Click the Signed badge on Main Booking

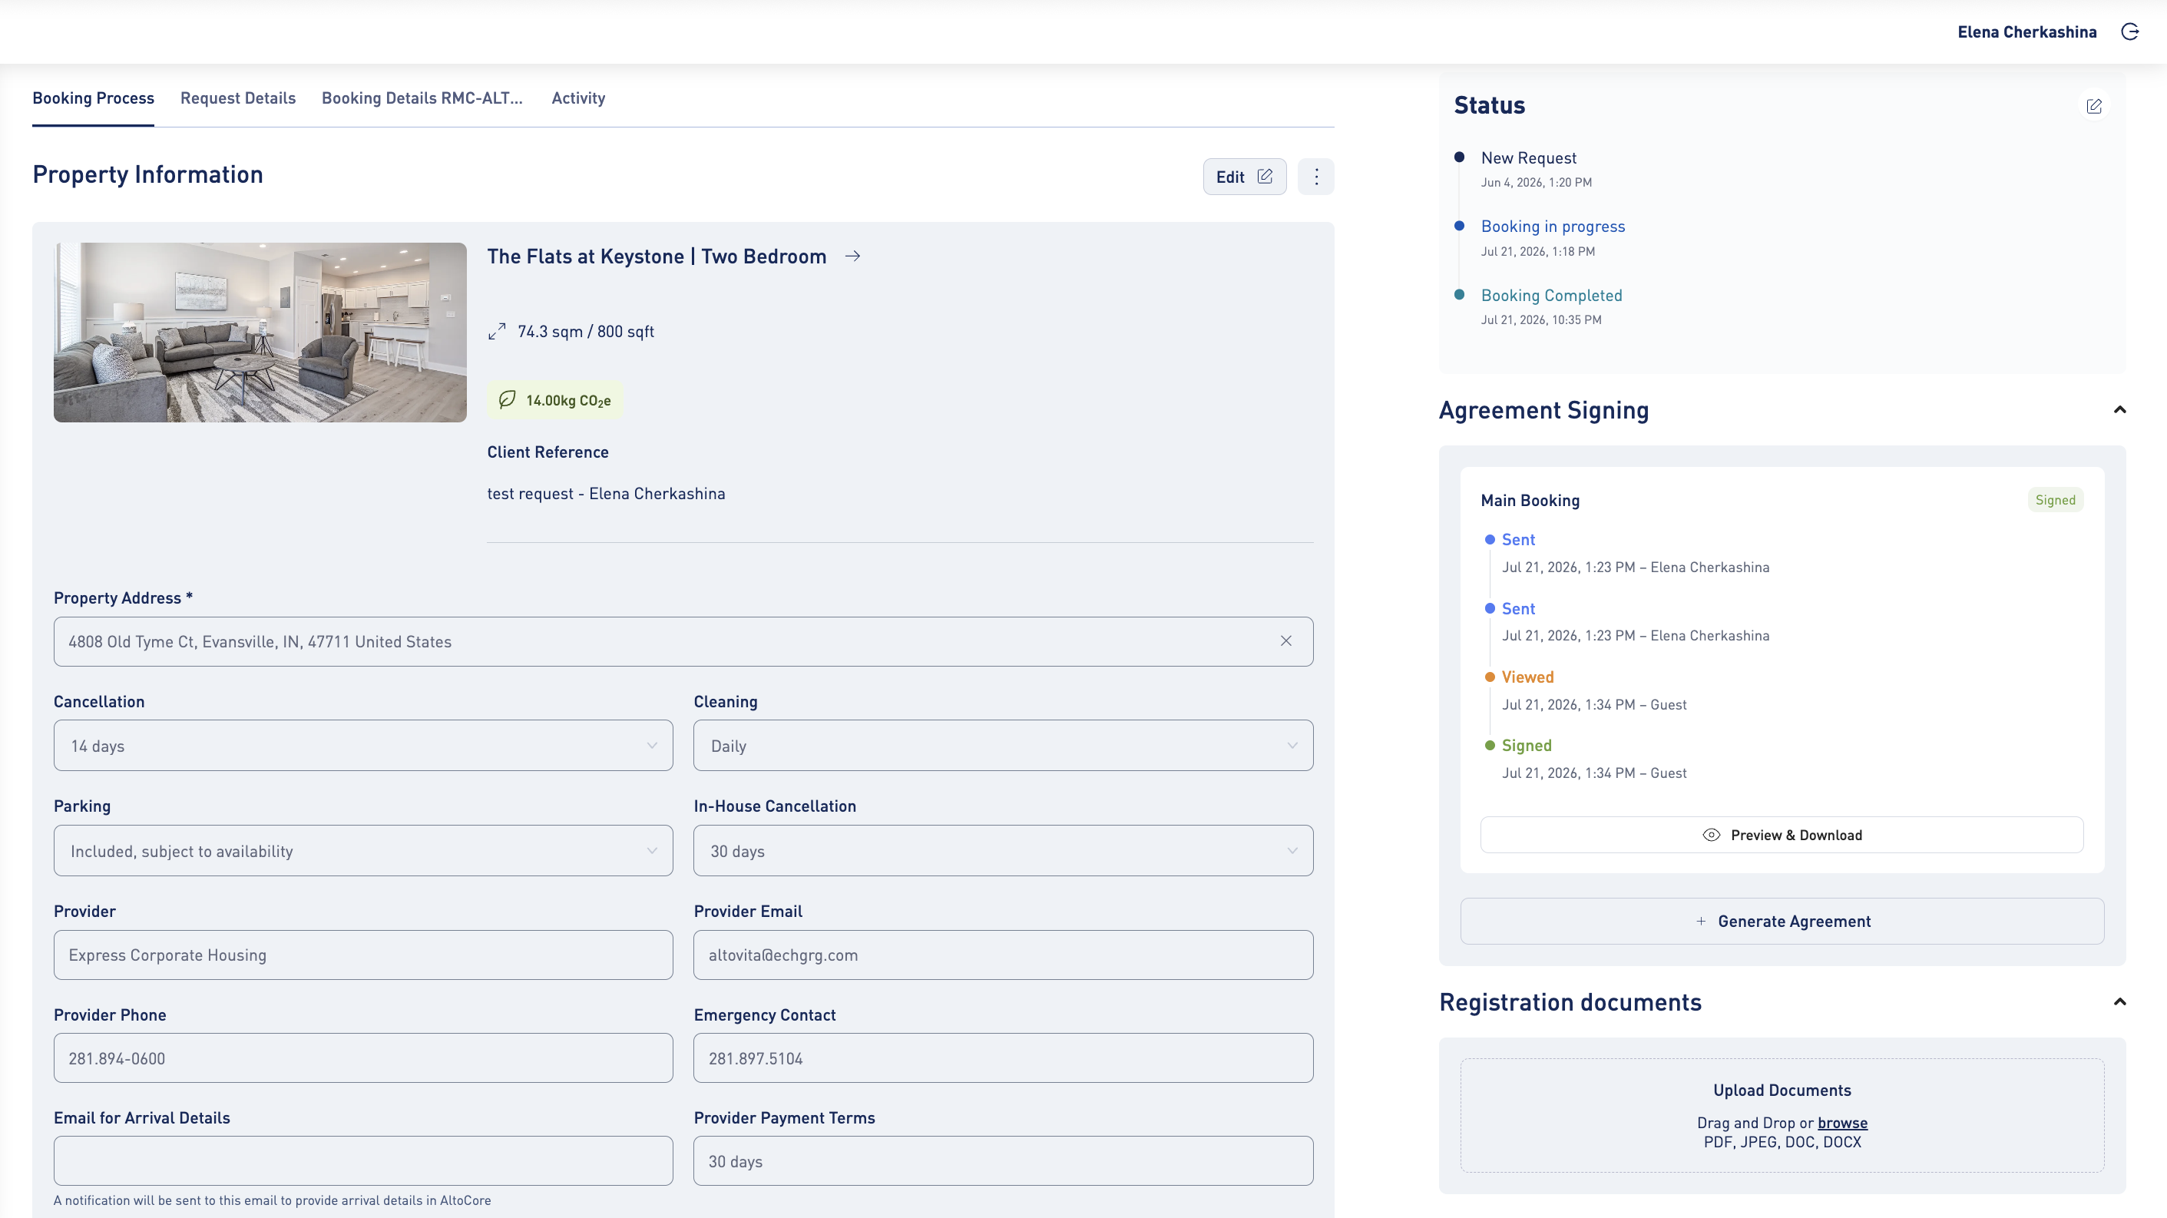click(2055, 500)
